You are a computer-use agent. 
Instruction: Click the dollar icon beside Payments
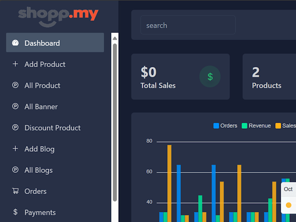point(15,212)
